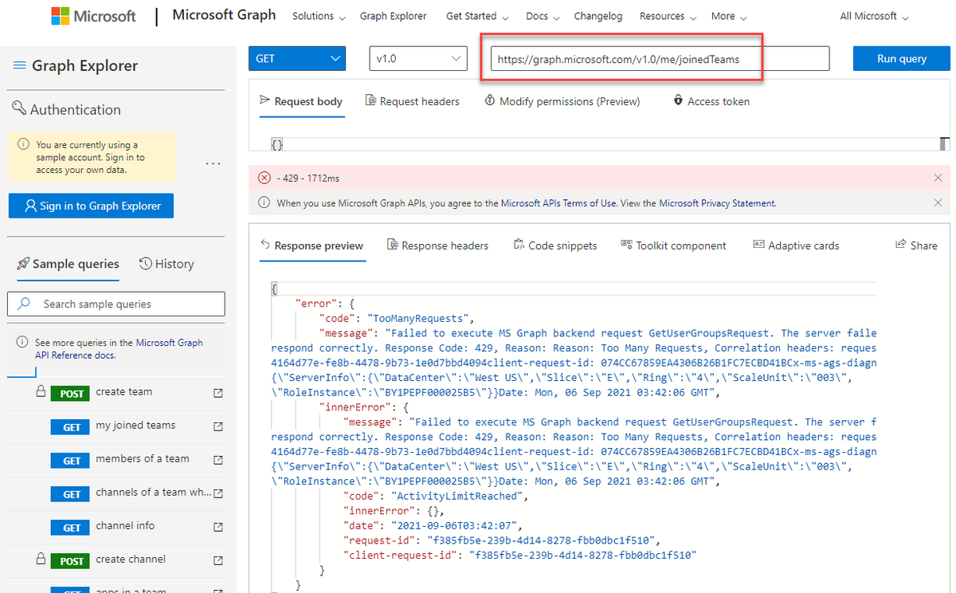Click the external link icon next to "channel info"
The width and height of the screenshot is (956, 593).
(216, 527)
